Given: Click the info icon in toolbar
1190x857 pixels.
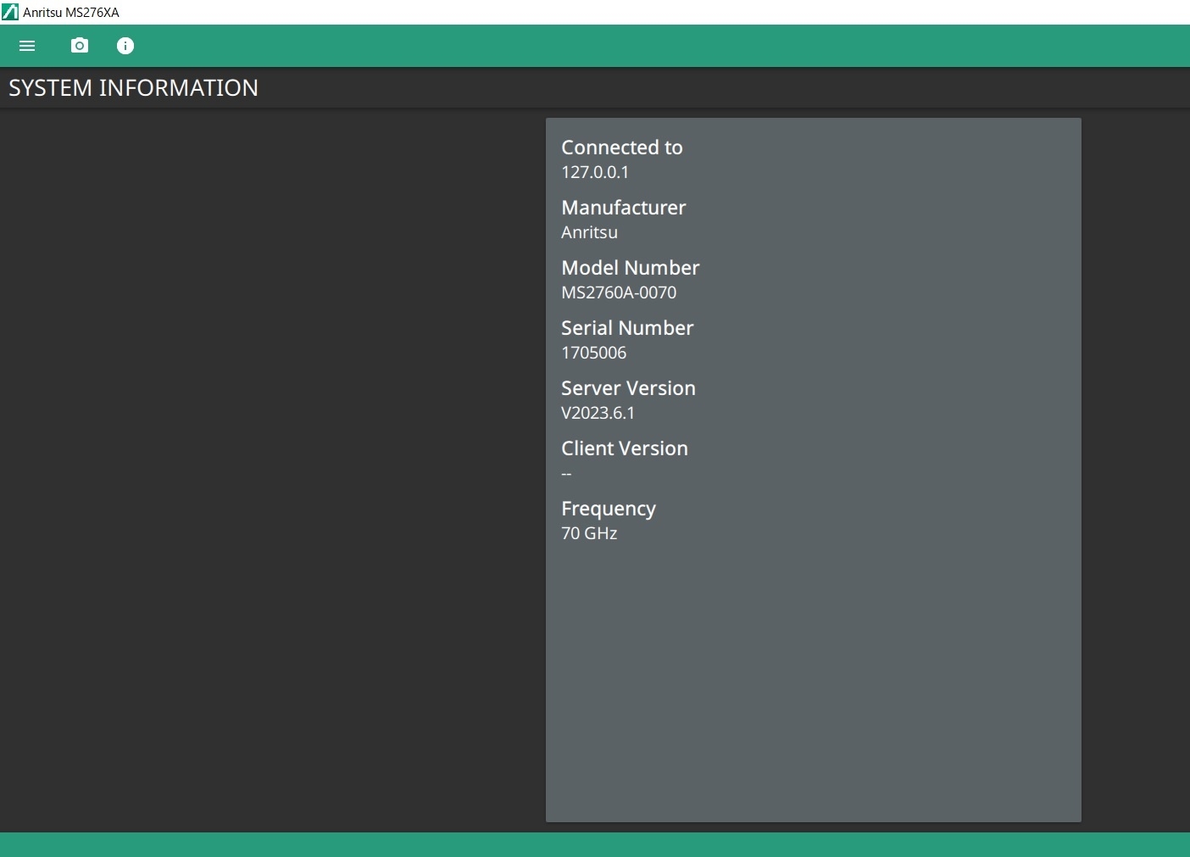Looking at the screenshot, I should [x=125, y=46].
